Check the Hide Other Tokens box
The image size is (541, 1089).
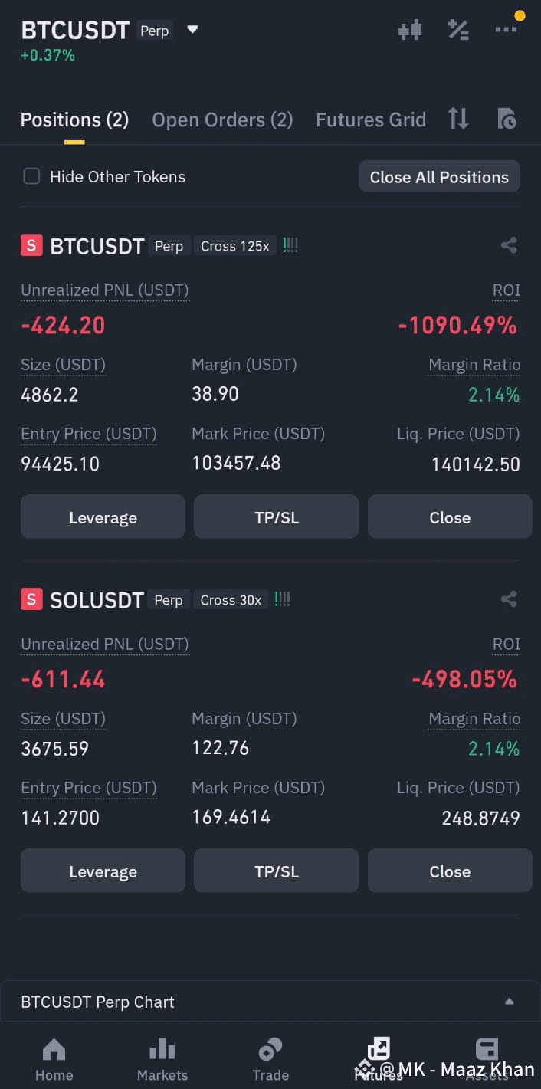[31, 176]
